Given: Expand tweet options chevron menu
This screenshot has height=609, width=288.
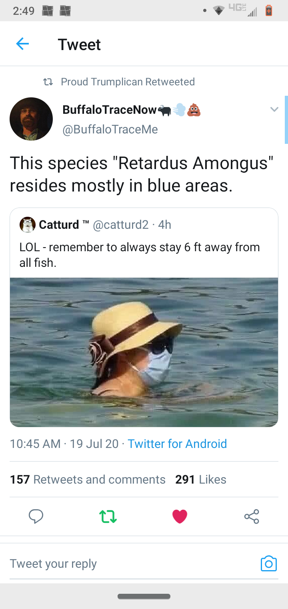Looking at the screenshot, I should [x=274, y=109].
